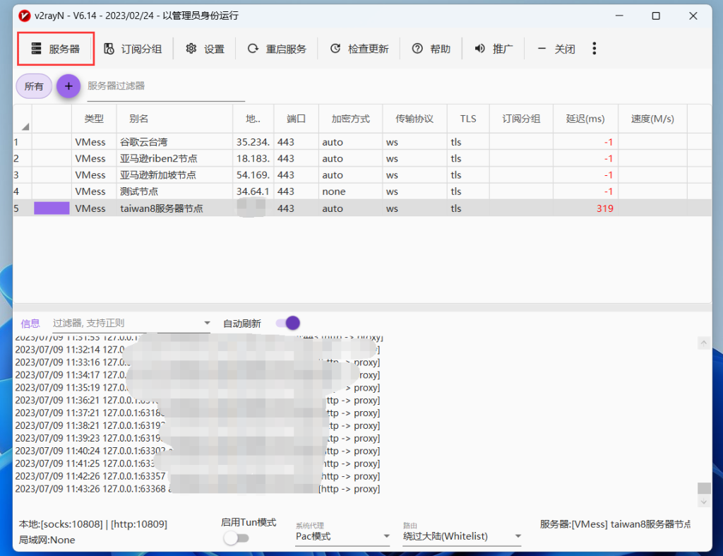Select the 测试节点 server row
The height and width of the screenshot is (556, 723).
pos(362,191)
